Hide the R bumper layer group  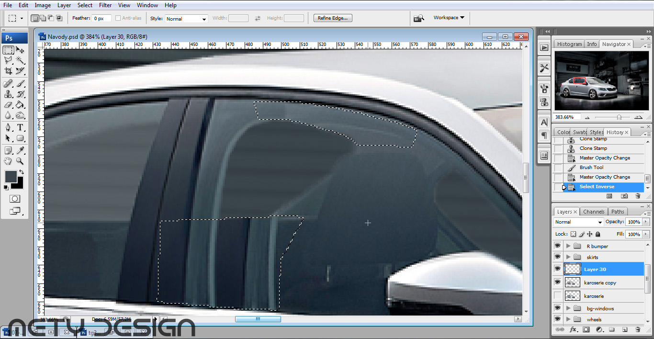(x=557, y=246)
